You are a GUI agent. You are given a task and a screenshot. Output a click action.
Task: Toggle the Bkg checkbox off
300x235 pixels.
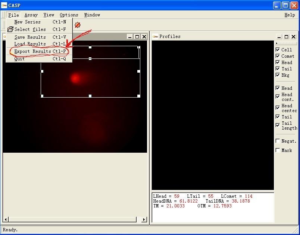[278, 75]
